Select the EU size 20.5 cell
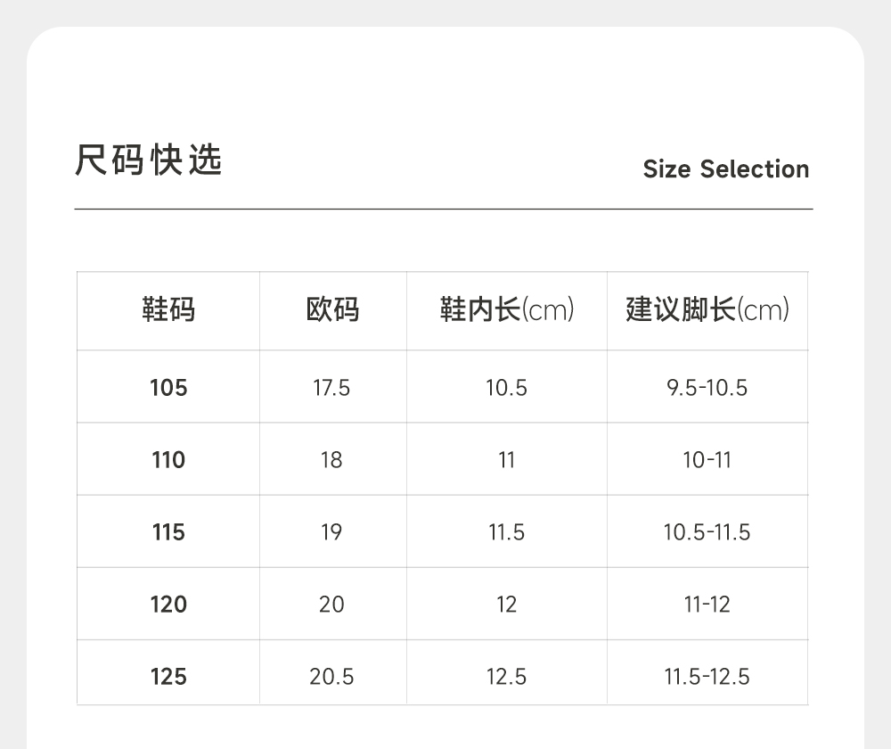The width and height of the screenshot is (891, 749). (331, 677)
